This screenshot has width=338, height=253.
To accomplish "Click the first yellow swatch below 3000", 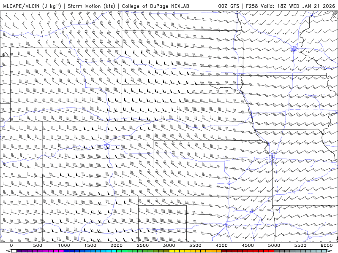I will 172,251.
